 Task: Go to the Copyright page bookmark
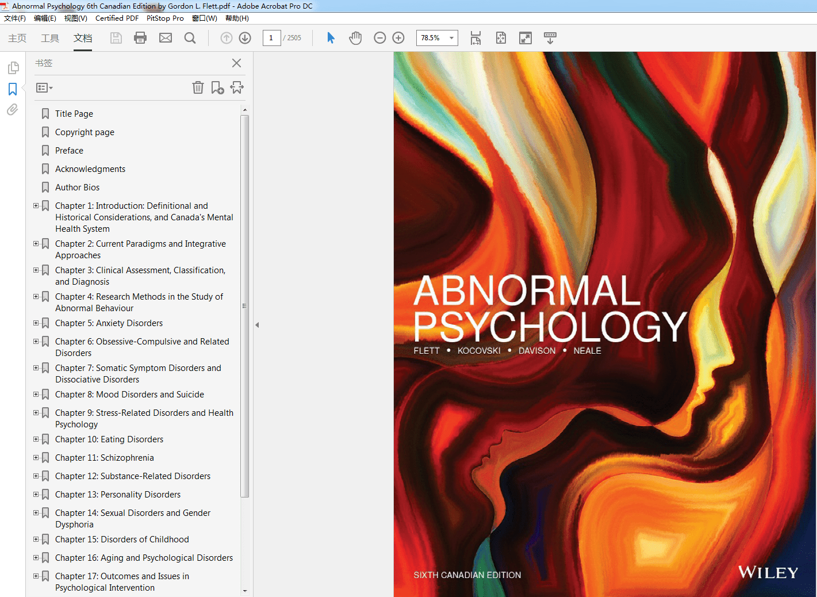click(x=84, y=132)
